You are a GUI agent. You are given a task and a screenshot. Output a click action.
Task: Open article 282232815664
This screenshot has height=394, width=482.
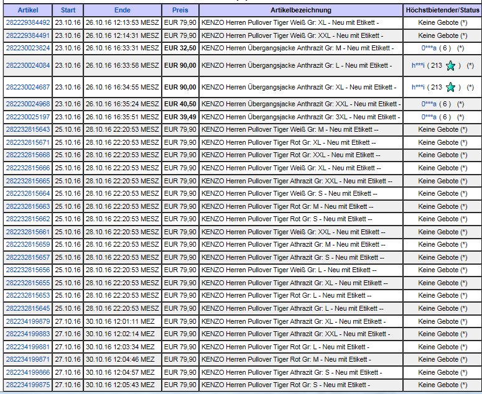27,193
